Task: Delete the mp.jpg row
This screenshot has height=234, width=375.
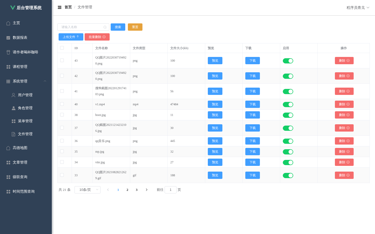Action: pos(344,152)
